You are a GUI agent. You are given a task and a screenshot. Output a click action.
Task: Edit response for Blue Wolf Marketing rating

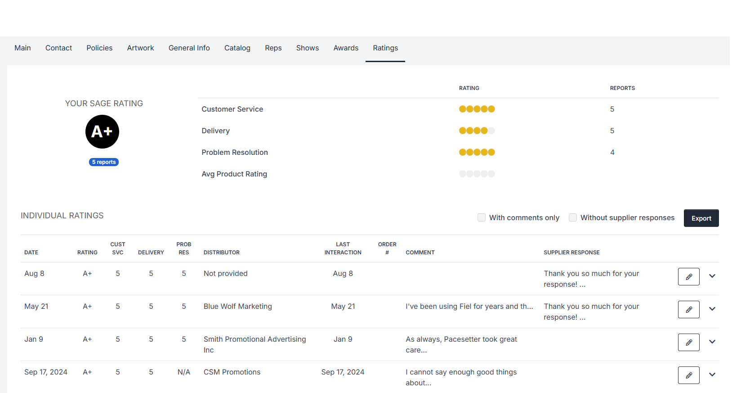(x=688, y=309)
